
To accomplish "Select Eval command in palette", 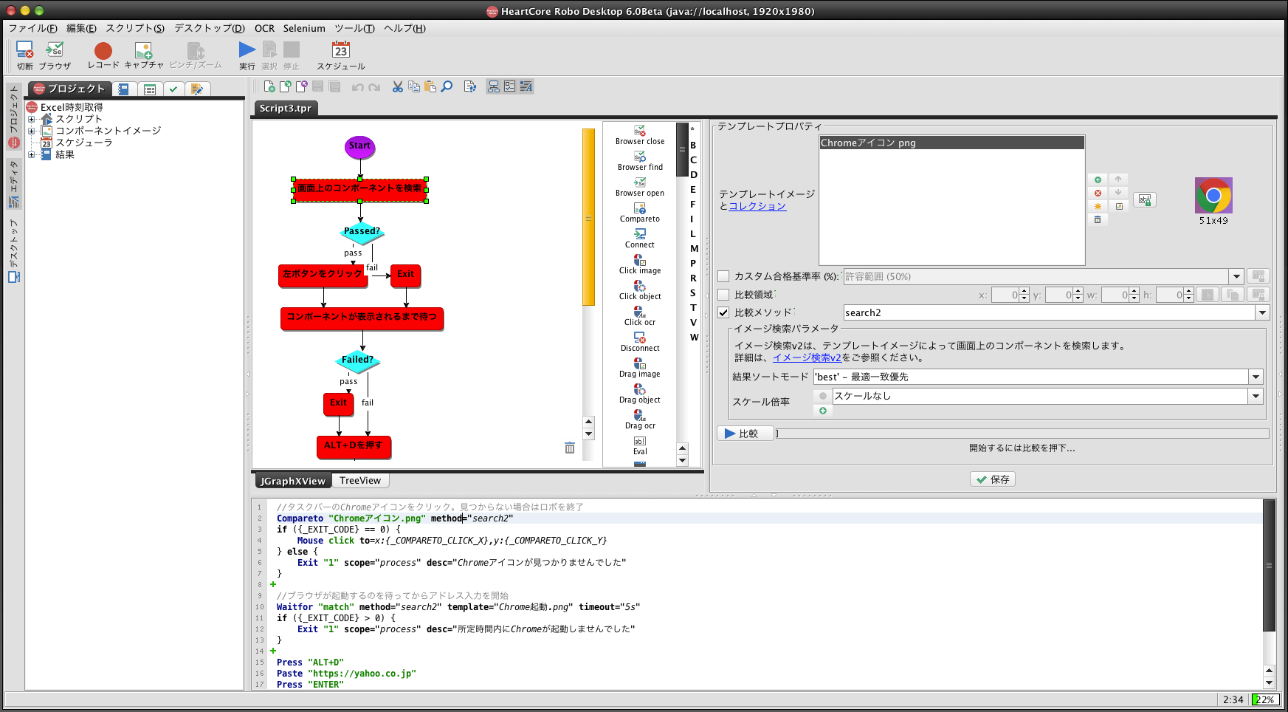I will point(640,445).
